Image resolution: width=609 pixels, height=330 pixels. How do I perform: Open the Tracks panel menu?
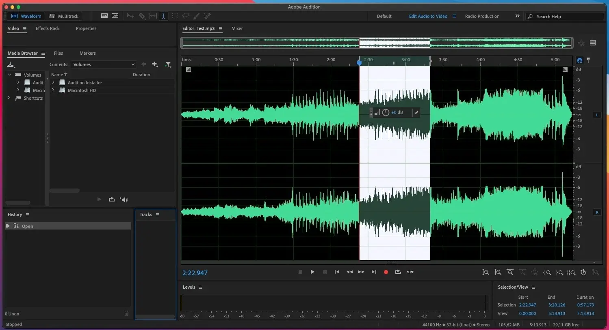(x=158, y=215)
